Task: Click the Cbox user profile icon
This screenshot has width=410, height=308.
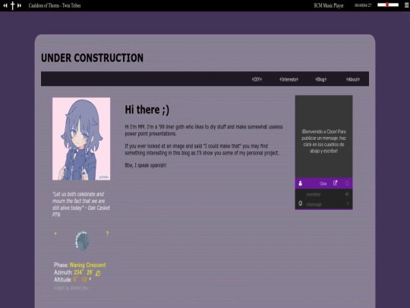Action: 301,183
